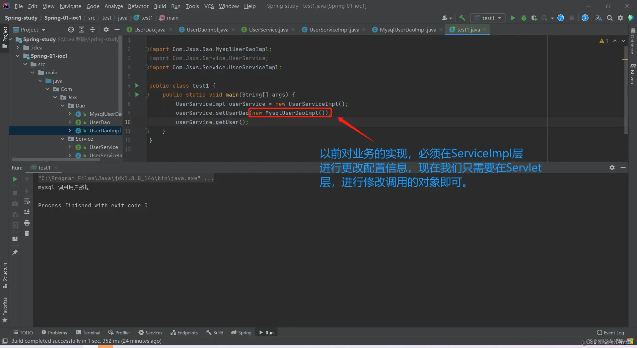Open the Navigate menu
This screenshot has height=348, width=637.
coord(70,6)
